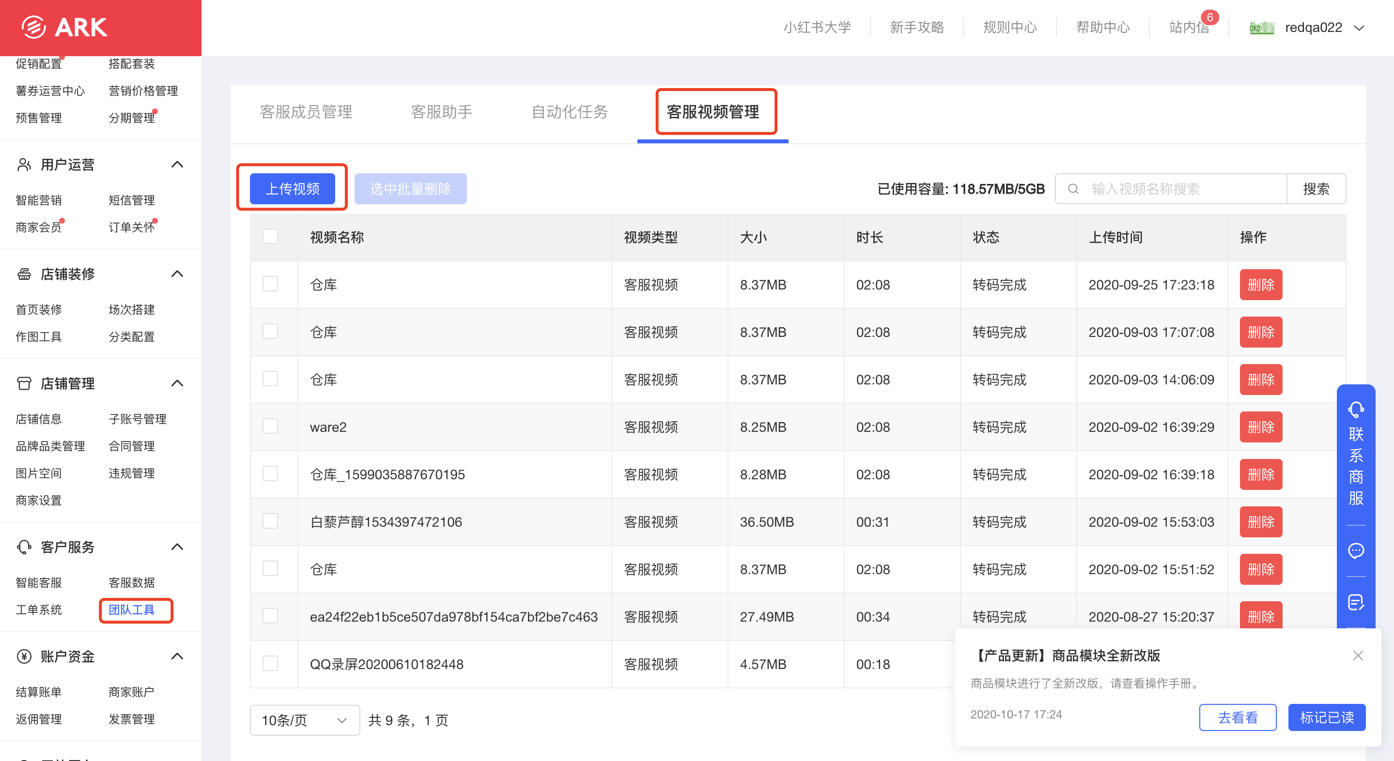Viewport: 1394px width, 761px height.
Task: Click 去看看 in the notification
Action: point(1238,717)
